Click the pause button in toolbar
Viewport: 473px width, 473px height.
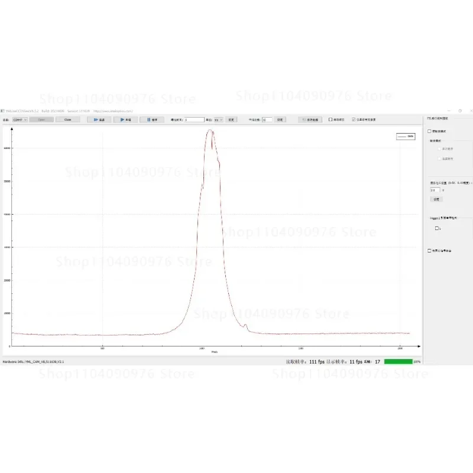point(152,120)
